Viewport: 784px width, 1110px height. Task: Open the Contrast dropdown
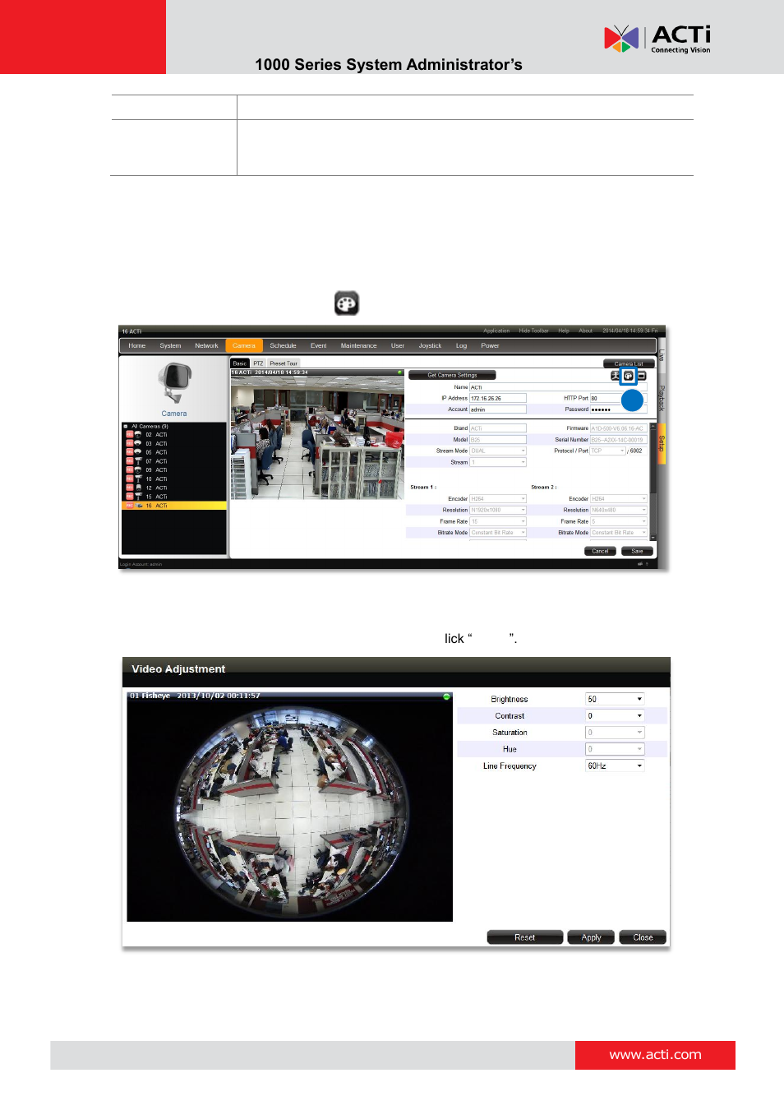click(615, 716)
